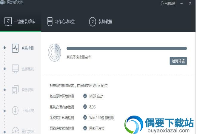This screenshot has height=134, width=197.
Task: Click the 系统检测 pulse icon
Action: 15,48
